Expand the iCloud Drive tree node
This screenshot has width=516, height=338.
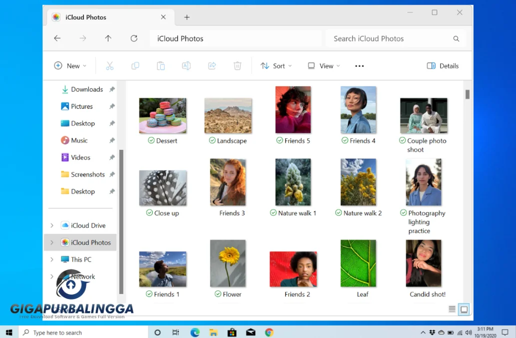click(x=51, y=226)
